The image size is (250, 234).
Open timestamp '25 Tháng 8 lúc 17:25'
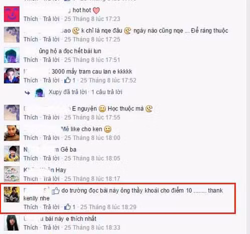pyautogui.click(x=92, y=39)
